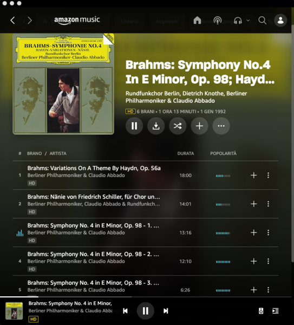Open artist link Rundfunkchor Berlin, Dietrich Knothe

point(175,94)
